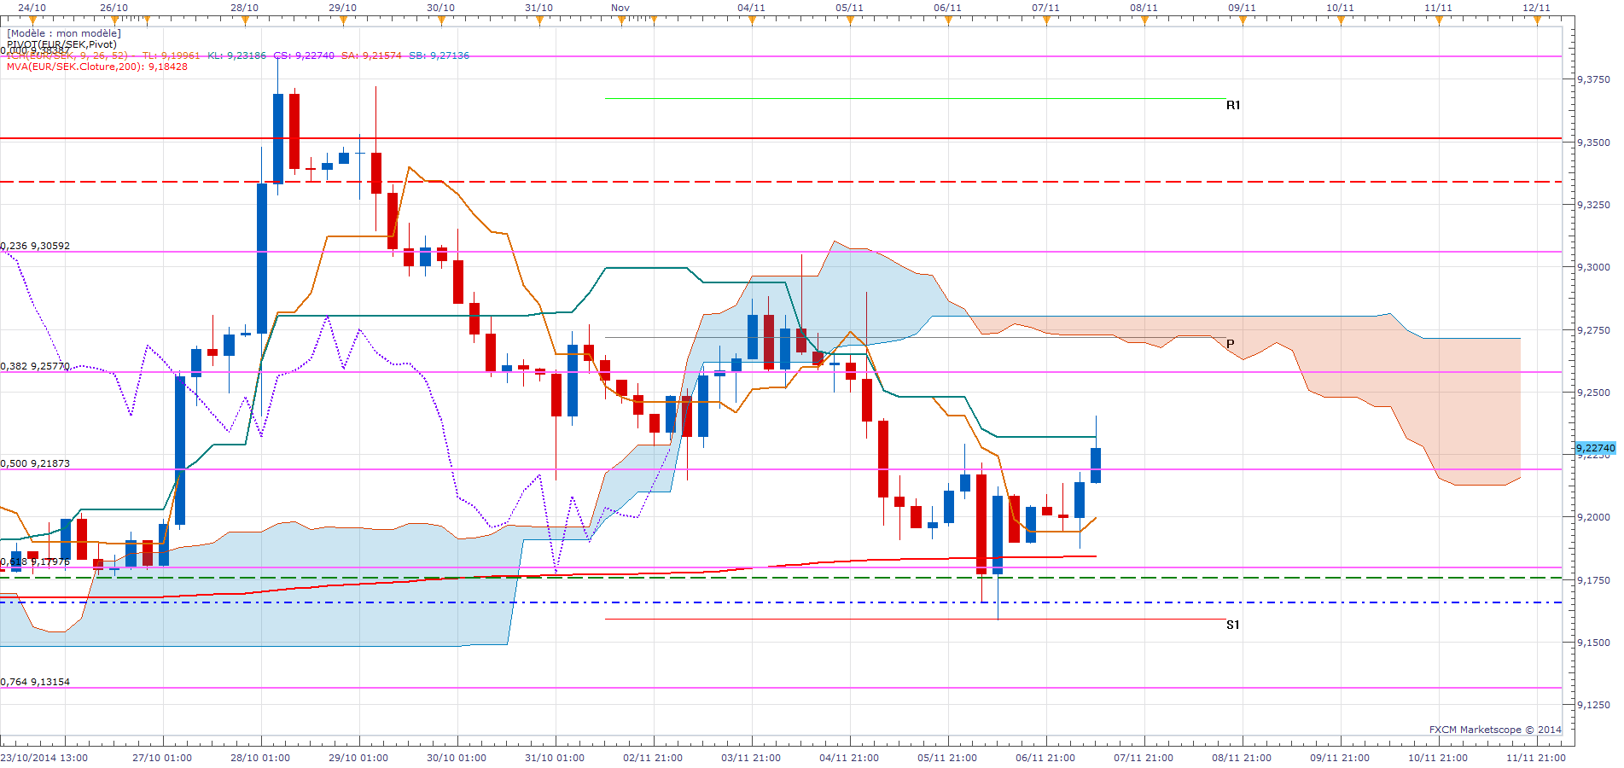Click the P pivot point label
The height and width of the screenshot is (768, 1624).
pyautogui.click(x=1231, y=344)
